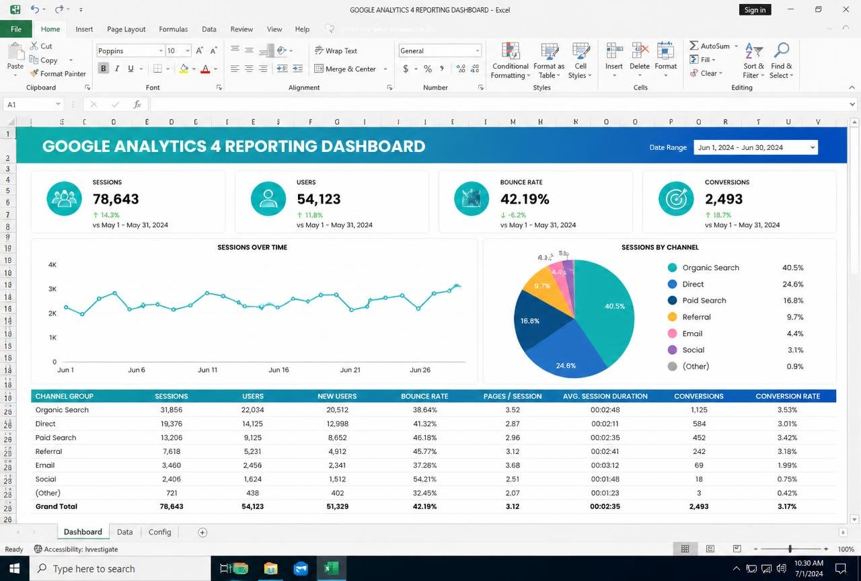Screen dimensions: 861x581
Task: Click Format cells icon
Action: (x=665, y=51)
